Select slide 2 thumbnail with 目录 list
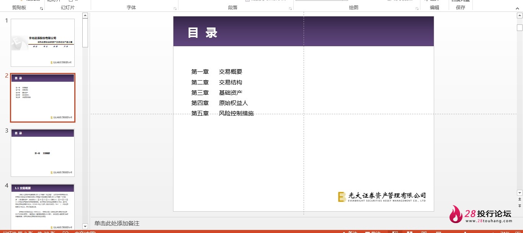Screen dimensions: 523x233 (x=42, y=98)
